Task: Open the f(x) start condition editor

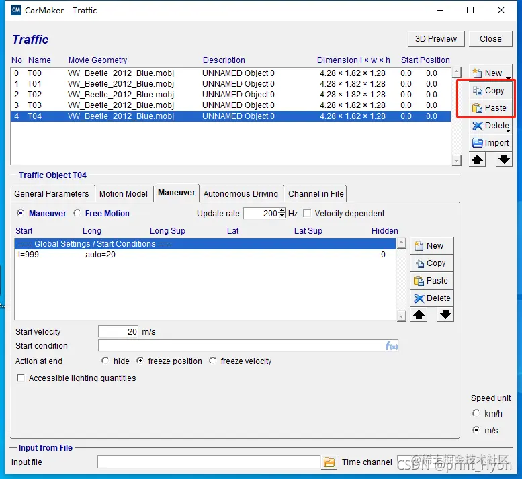Action: coord(392,346)
